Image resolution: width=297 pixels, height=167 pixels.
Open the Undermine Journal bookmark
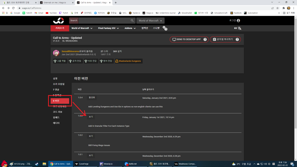tap(165, 13)
